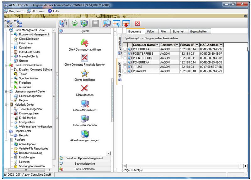Click the magnifier search toolbar icon
This screenshot has height=180, width=251.
pos(107,23)
